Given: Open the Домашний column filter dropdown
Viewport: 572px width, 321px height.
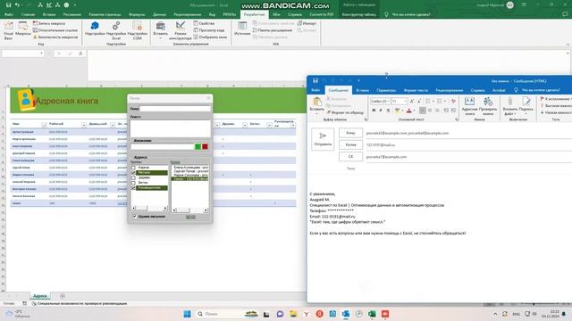Looking at the screenshot, I should tap(113, 125).
